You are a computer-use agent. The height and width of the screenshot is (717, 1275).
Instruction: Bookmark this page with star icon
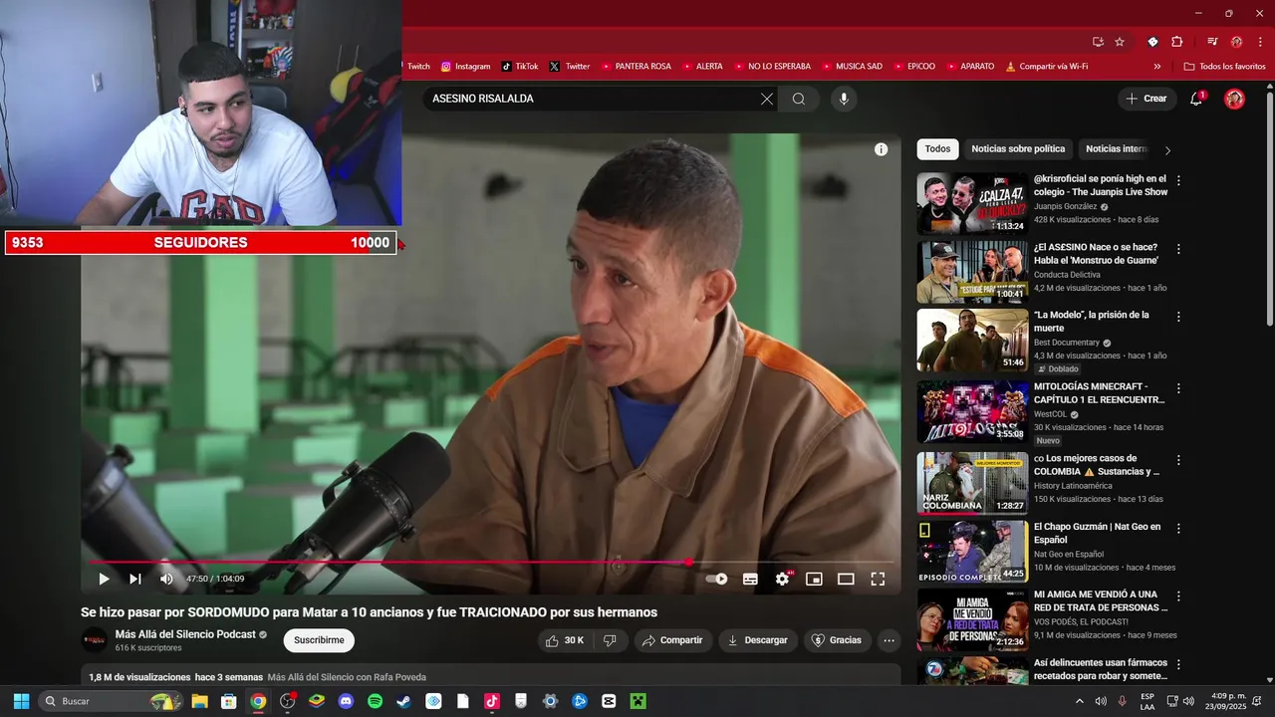[x=1120, y=42]
